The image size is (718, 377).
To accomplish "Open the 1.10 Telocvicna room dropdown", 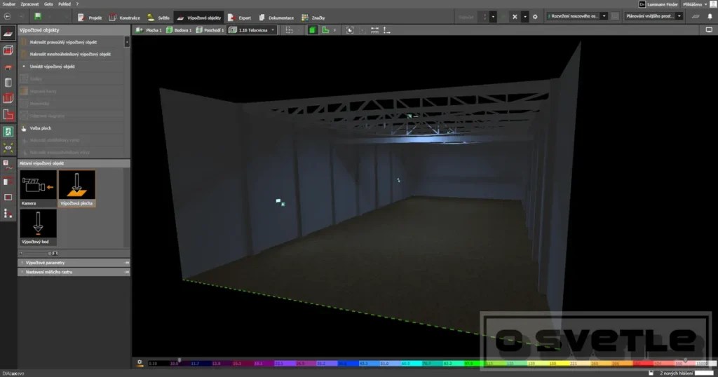I will pyautogui.click(x=252, y=30).
